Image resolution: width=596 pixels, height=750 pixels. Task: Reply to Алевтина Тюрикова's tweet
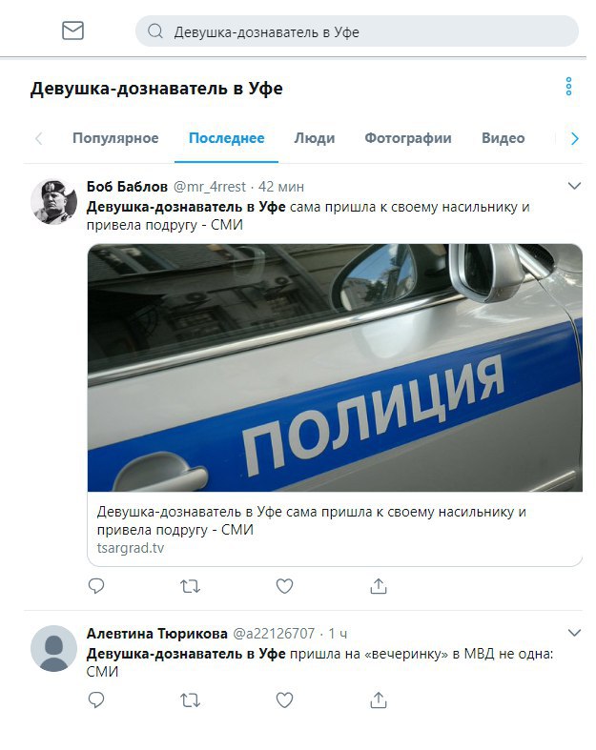point(96,699)
